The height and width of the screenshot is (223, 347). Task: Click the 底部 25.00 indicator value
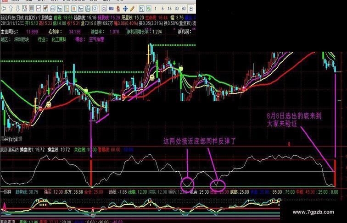point(240,192)
